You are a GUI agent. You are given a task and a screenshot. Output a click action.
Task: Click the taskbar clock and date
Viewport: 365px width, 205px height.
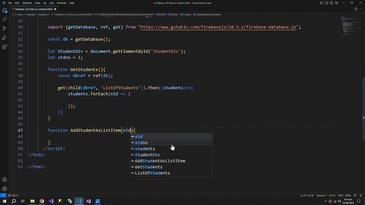coord(348,201)
